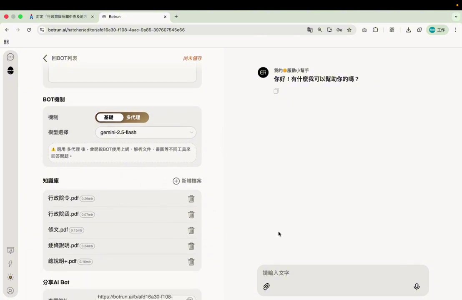Click the 我的服勤小幫手 bot name
Viewport: 462px width, 300px height.
click(x=291, y=70)
